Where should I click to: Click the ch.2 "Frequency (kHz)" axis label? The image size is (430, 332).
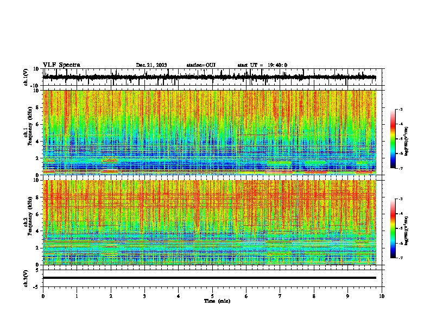(x=30, y=215)
